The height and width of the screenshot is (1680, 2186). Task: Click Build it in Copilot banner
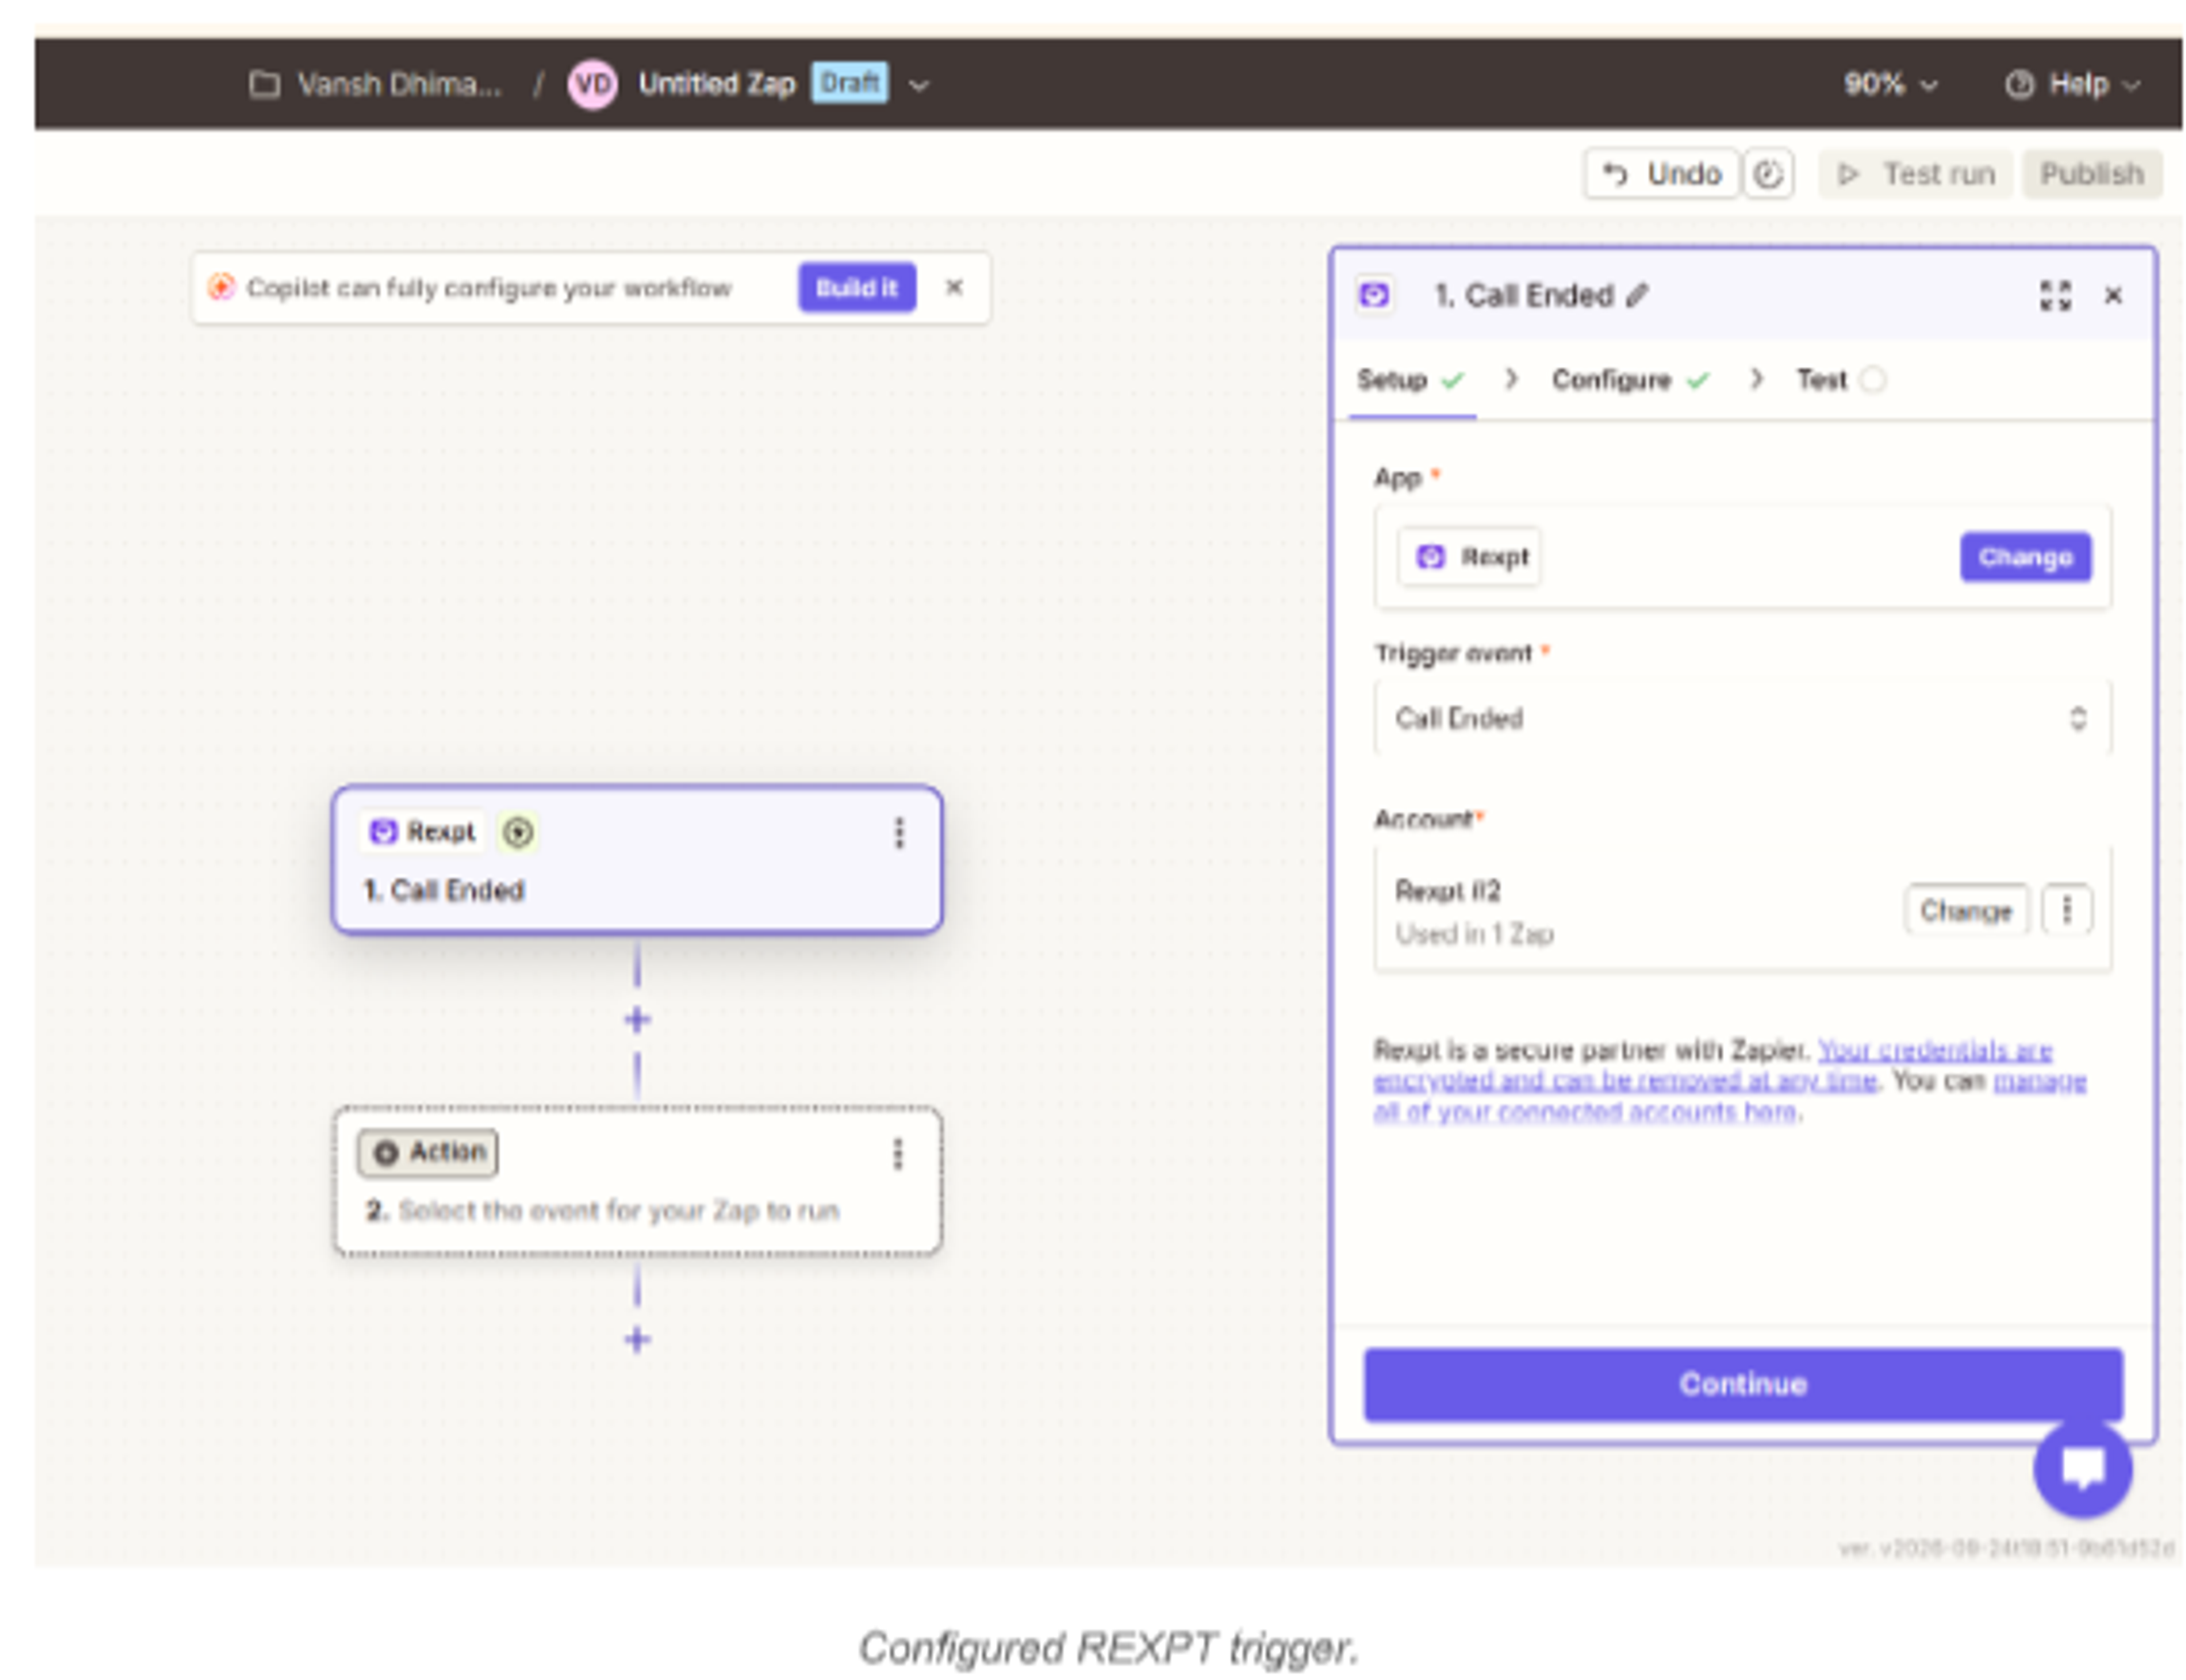856,288
